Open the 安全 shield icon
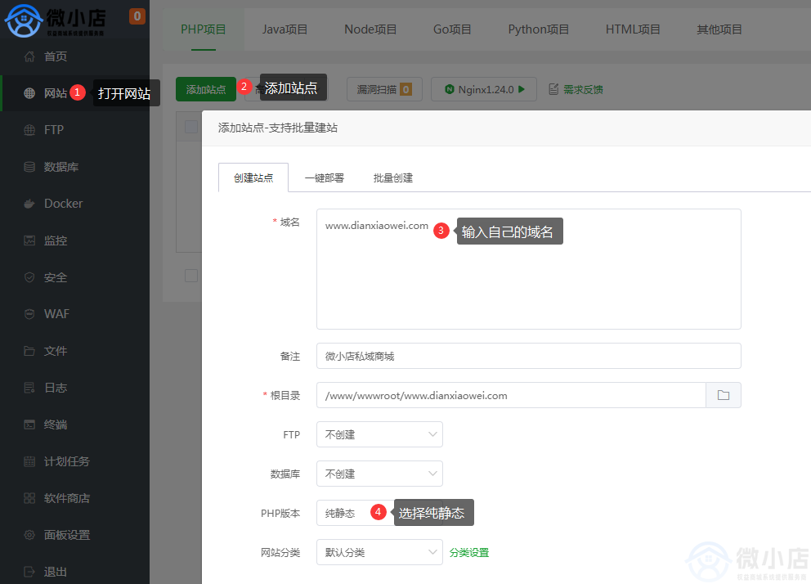This screenshot has height=584, width=811. coord(29,277)
